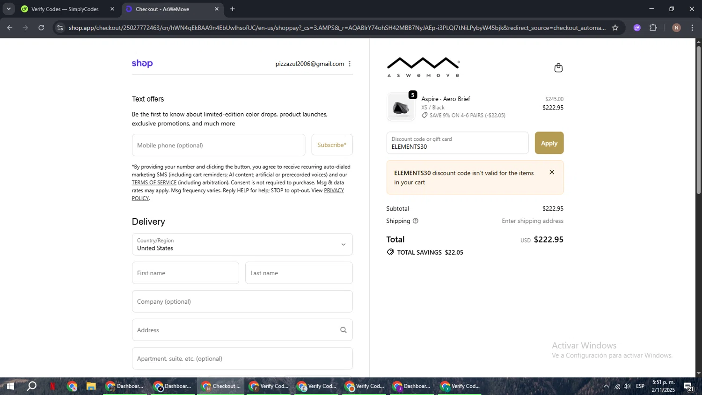
Task: Open File Explorer from taskbar
Action: (x=91, y=386)
